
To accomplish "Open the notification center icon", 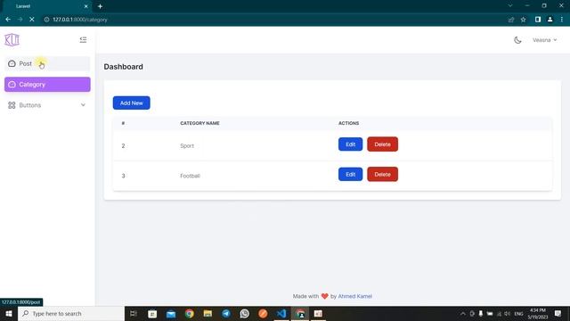I will click(x=558, y=314).
